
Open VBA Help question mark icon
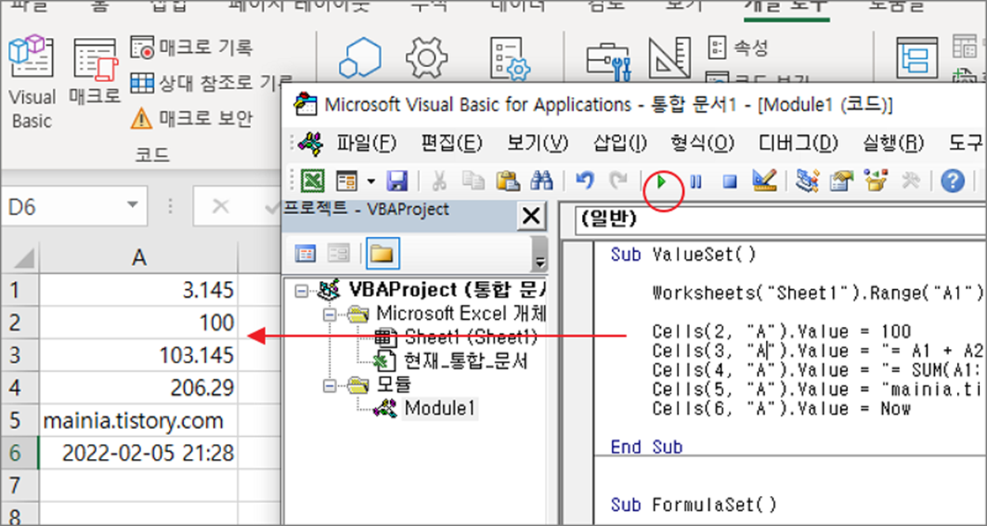tap(953, 182)
